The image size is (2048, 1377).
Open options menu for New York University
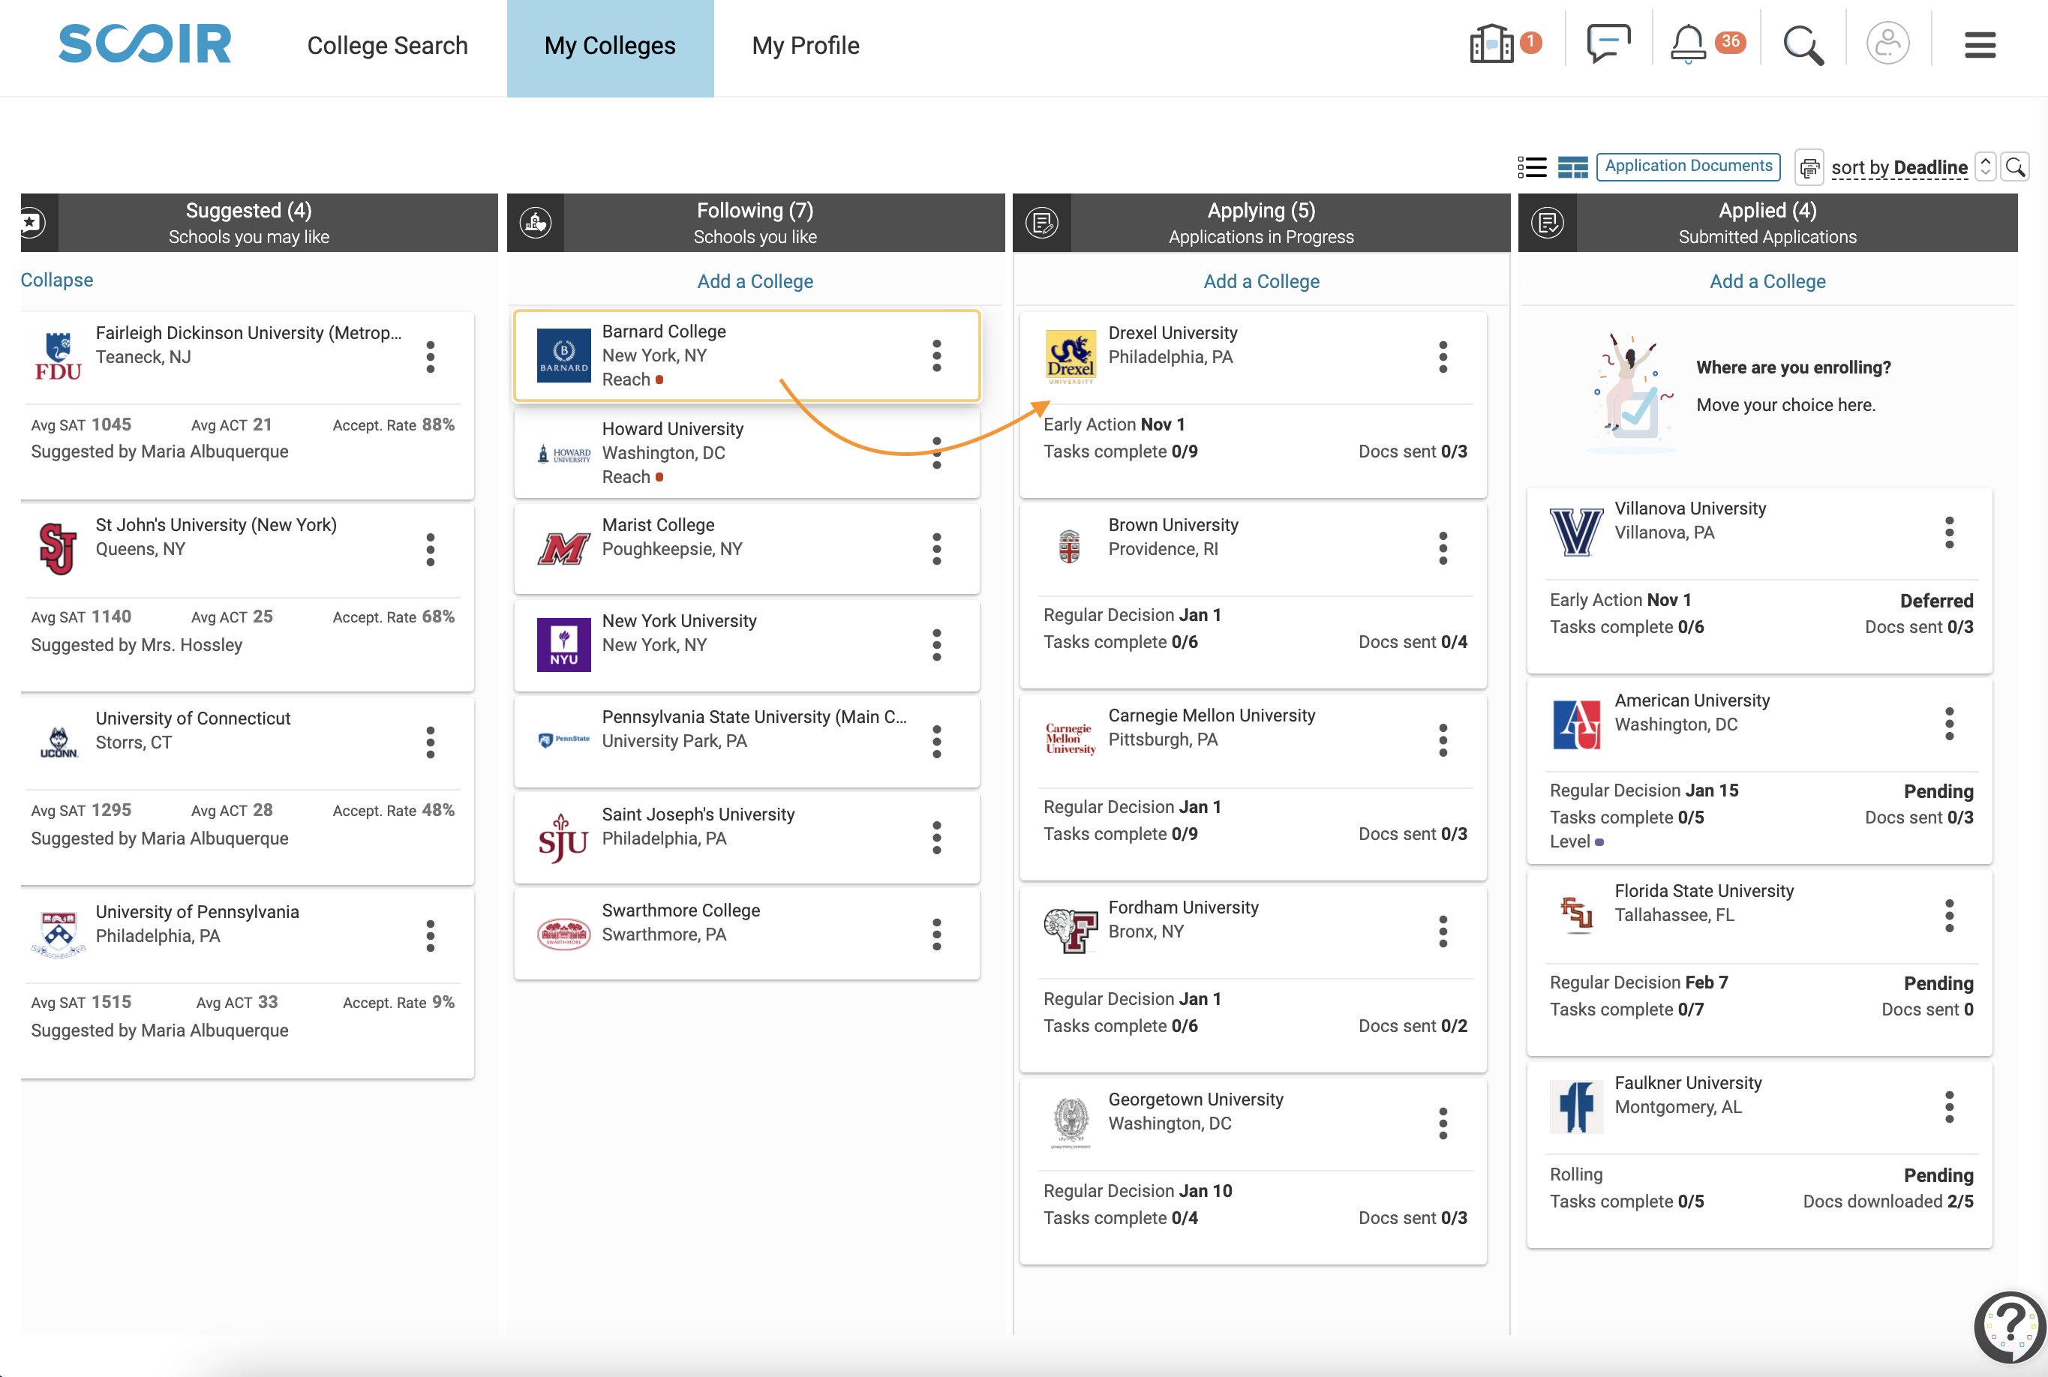click(937, 644)
